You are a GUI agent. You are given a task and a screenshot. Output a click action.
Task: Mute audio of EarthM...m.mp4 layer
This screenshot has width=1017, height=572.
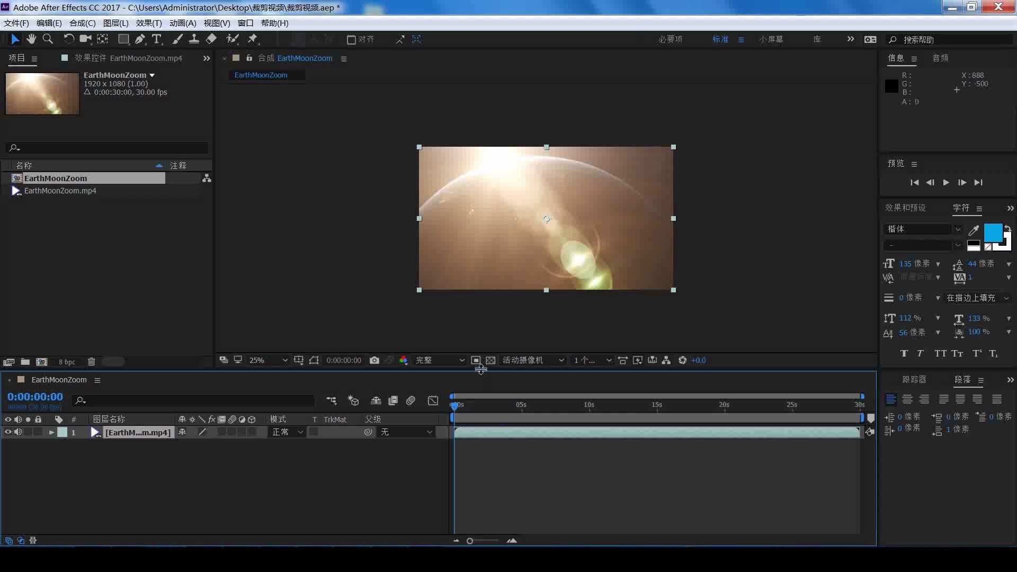point(18,432)
